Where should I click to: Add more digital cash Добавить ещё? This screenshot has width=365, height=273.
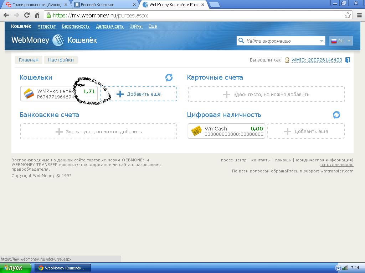[x=306, y=131]
